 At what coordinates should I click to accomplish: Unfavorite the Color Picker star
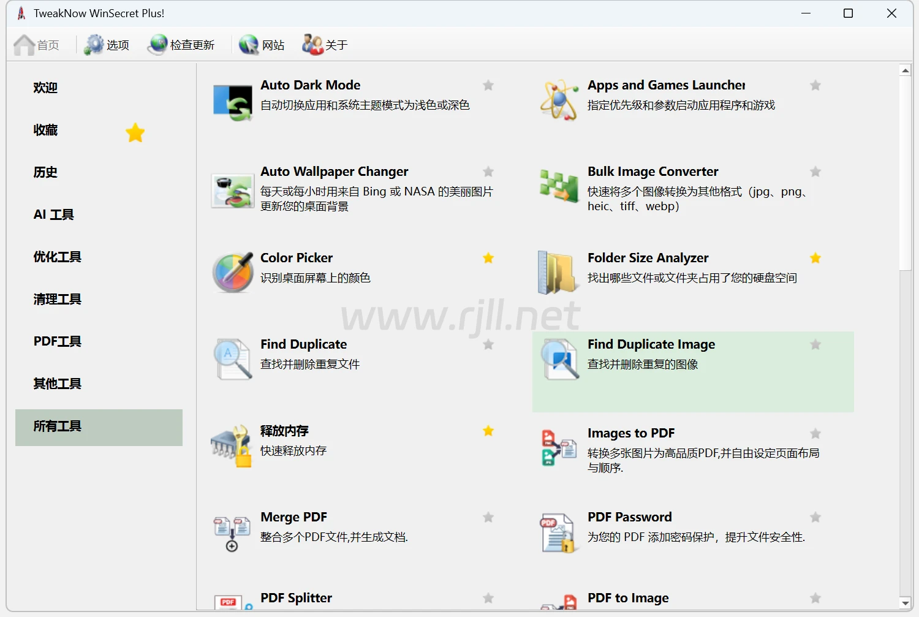[488, 258]
